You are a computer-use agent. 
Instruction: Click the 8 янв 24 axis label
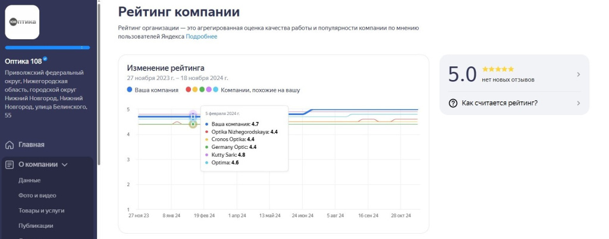171,215
